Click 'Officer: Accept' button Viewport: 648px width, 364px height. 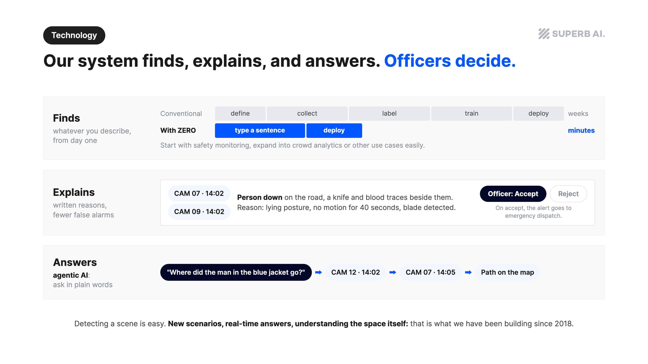(513, 194)
